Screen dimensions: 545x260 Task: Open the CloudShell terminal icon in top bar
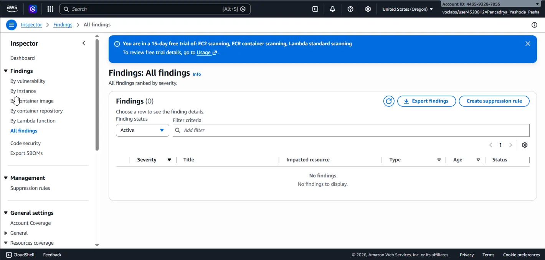(x=315, y=9)
